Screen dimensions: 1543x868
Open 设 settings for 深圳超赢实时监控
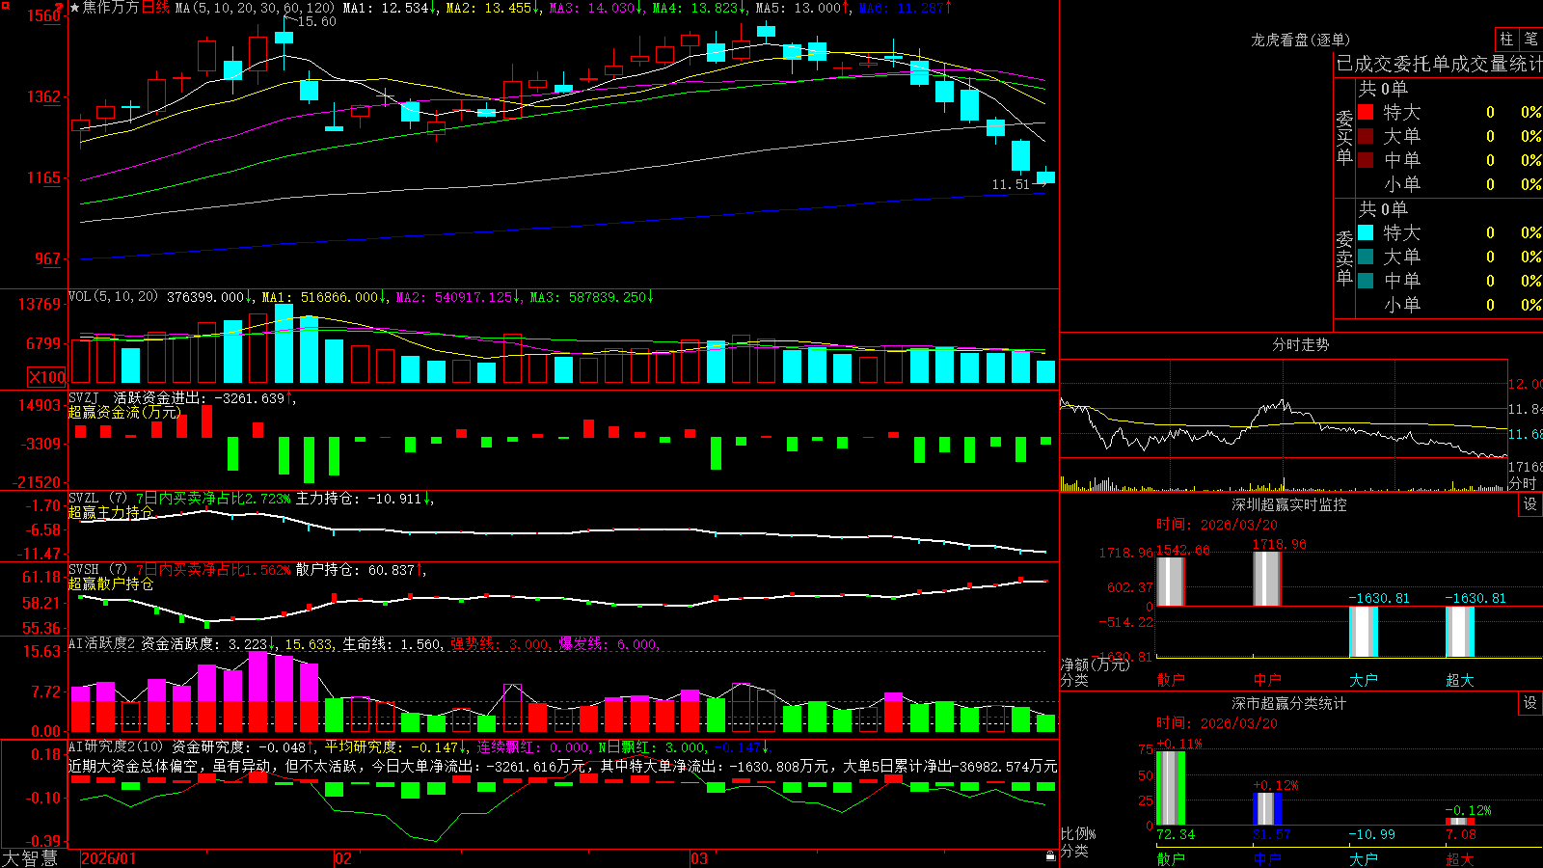(x=1530, y=504)
